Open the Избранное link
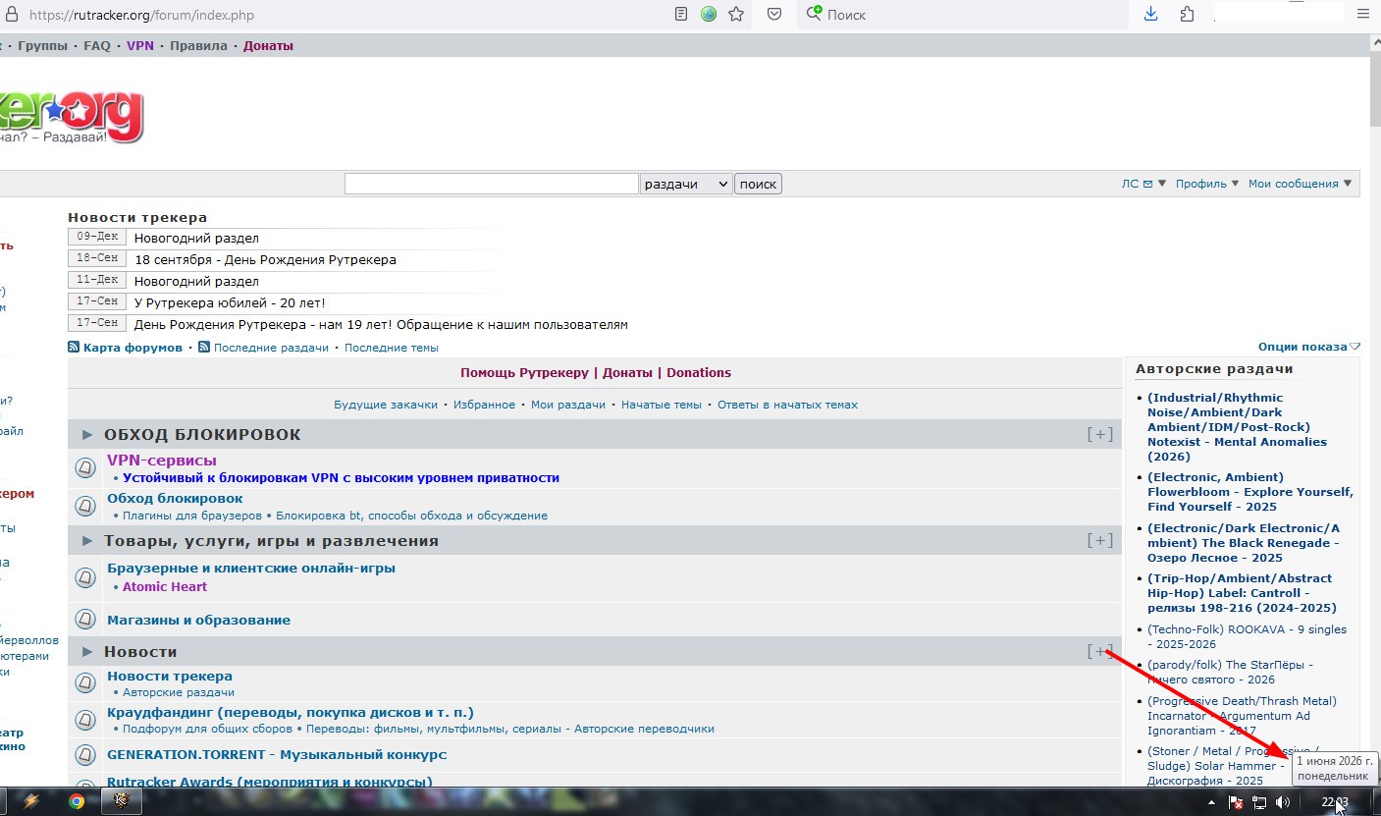This screenshot has width=1381, height=816. (x=484, y=405)
